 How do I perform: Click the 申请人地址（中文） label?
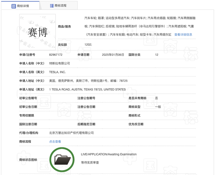pyautogui.click(x=32, y=81)
